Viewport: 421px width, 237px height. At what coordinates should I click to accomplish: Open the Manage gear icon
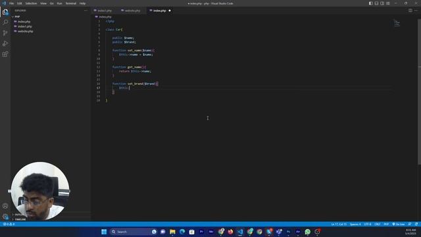[5, 216]
